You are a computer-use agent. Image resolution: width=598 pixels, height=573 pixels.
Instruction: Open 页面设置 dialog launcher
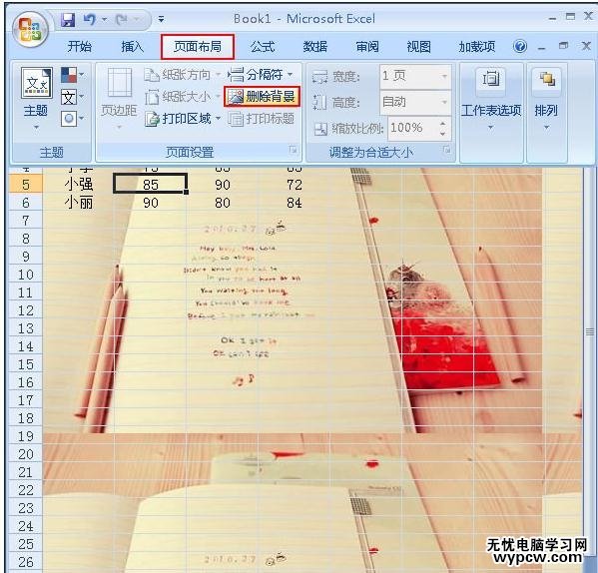(293, 150)
